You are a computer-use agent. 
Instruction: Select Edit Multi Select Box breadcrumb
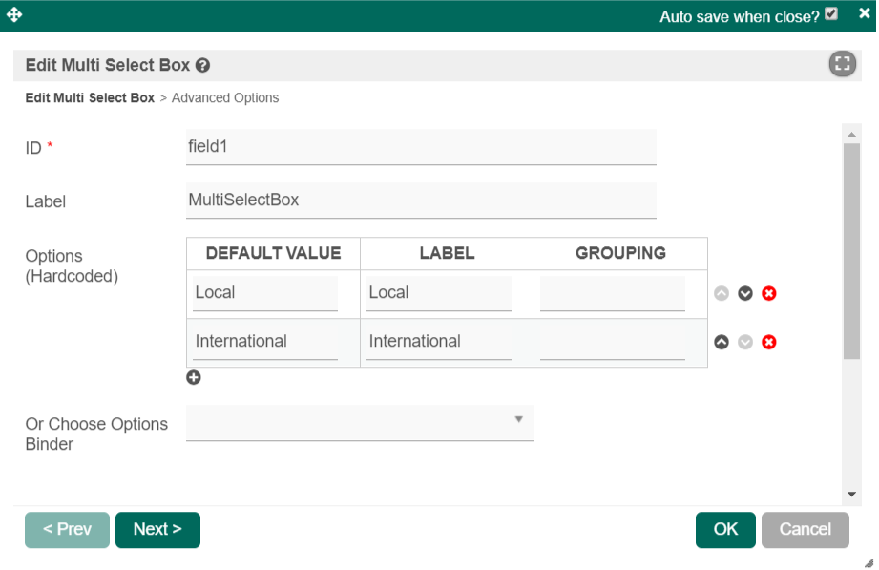pyautogui.click(x=90, y=97)
